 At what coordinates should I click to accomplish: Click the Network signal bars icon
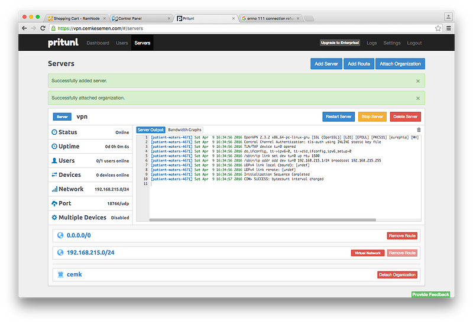(x=54, y=189)
